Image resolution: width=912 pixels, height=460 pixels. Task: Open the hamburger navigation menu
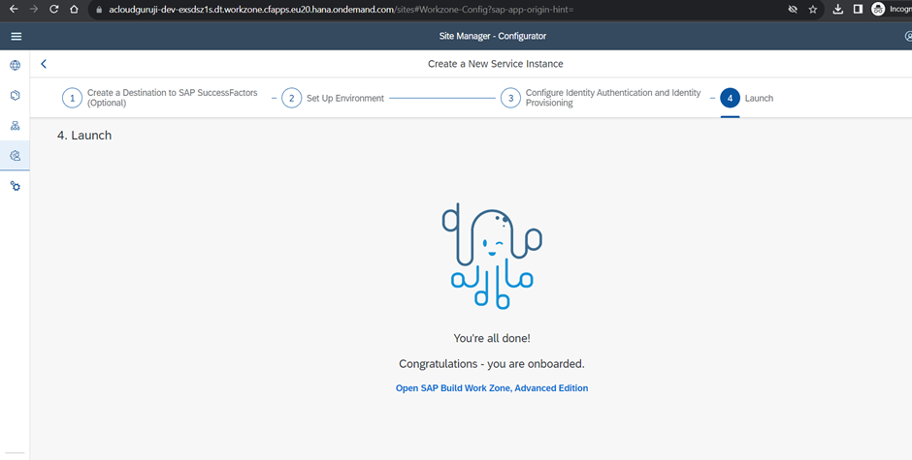[x=16, y=36]
